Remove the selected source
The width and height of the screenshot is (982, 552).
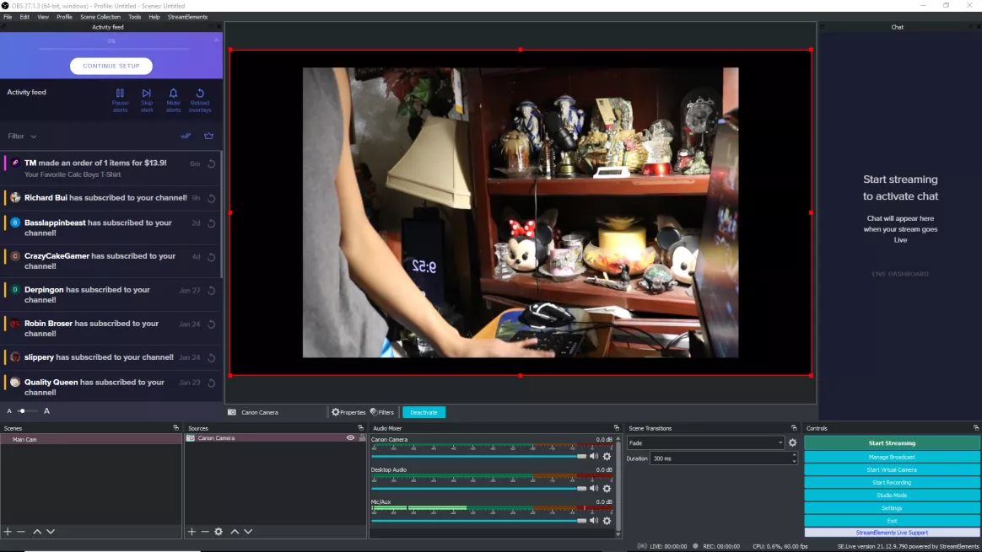[205, 531]
